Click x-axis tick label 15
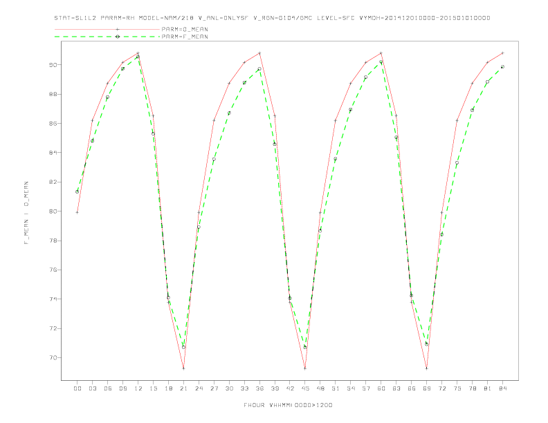Screen dimensions: 548x423 (x=153, y=388)
